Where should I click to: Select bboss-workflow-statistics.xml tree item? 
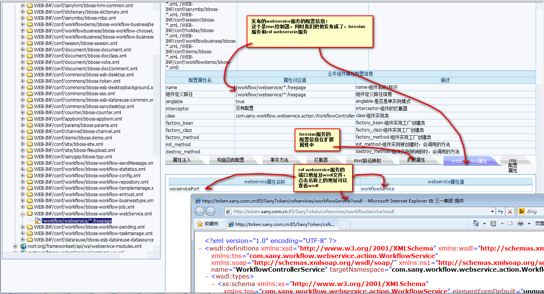(90, 169)
